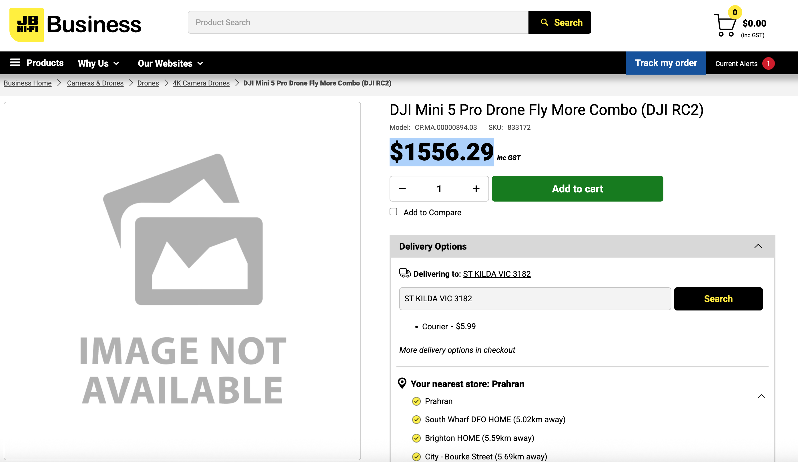
Task: Open the Drones breadcrumb link
Action: point(148,83)
